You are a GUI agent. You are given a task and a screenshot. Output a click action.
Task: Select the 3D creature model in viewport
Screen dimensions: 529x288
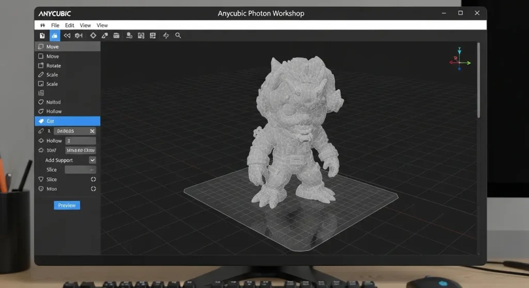[295, 131]
